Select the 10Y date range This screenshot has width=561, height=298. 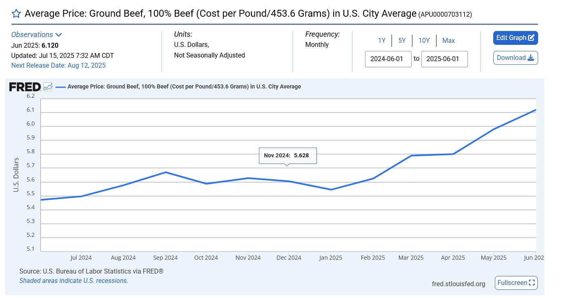pyautogui.click(x=424, y=41)
